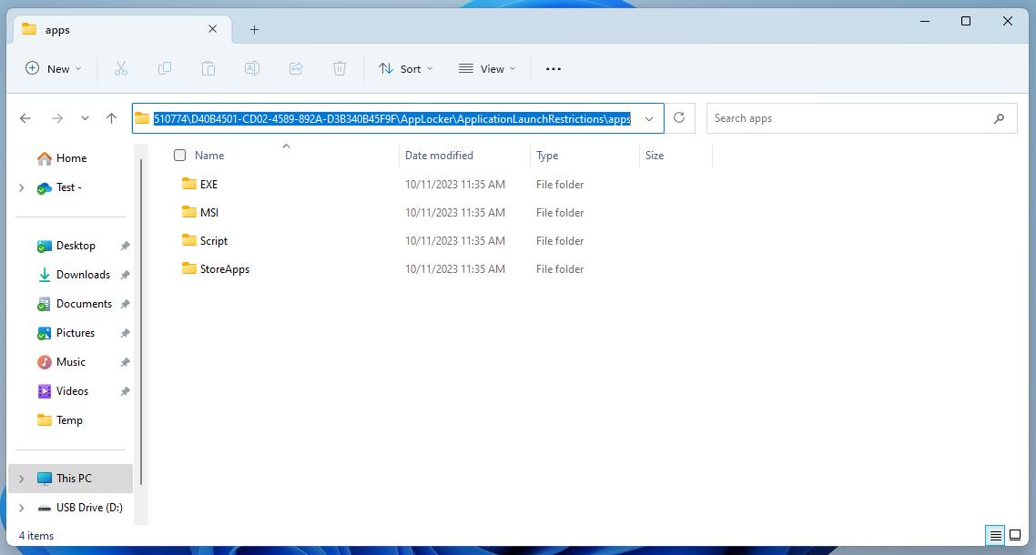Click the Delete trash can icon
The height and width of the screenshot is (555, 1036).
click(340, 68)
